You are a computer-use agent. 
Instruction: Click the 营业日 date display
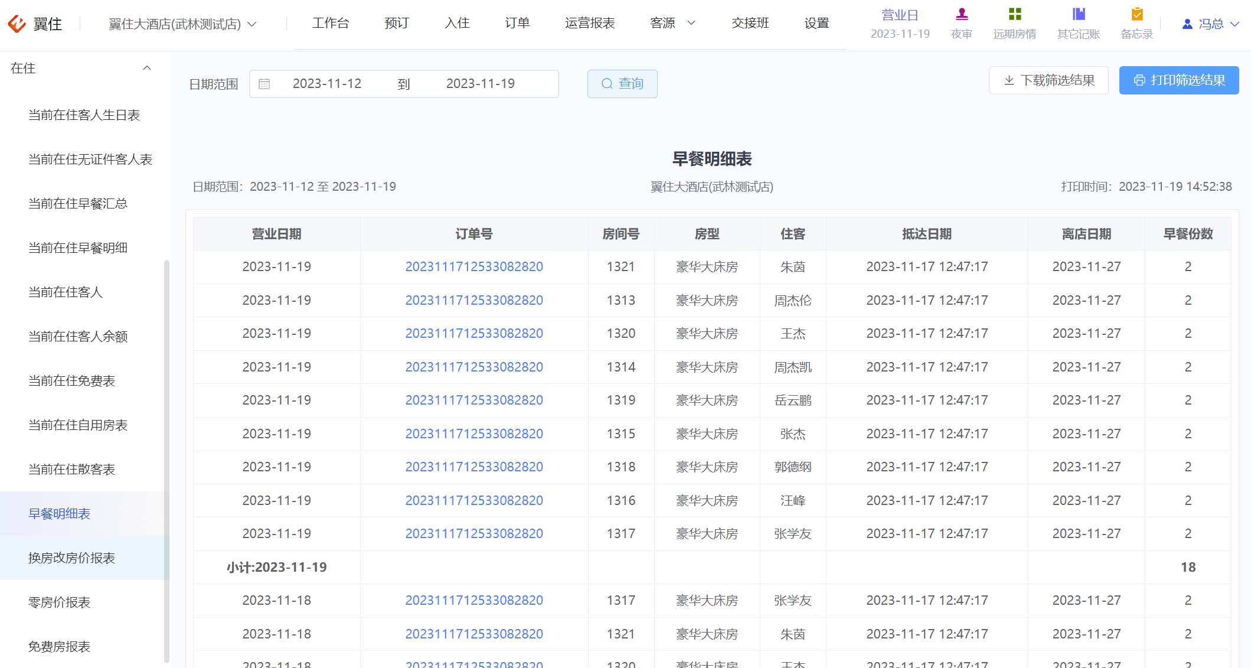click(900, 24)
